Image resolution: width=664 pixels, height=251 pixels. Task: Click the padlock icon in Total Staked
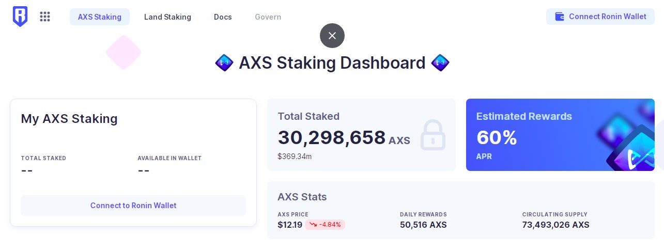pos(433,135)
